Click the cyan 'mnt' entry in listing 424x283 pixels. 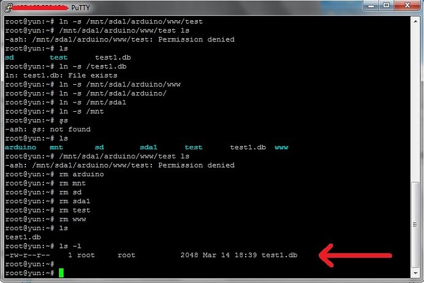(x=57, y=147)
